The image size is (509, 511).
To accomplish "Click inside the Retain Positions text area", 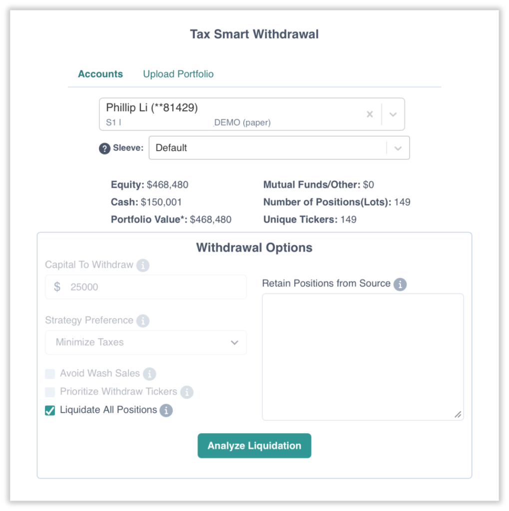I will [x=363, y=356].
